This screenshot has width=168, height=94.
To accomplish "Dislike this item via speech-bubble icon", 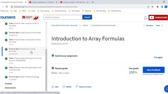I will click(x=64, y=87).
